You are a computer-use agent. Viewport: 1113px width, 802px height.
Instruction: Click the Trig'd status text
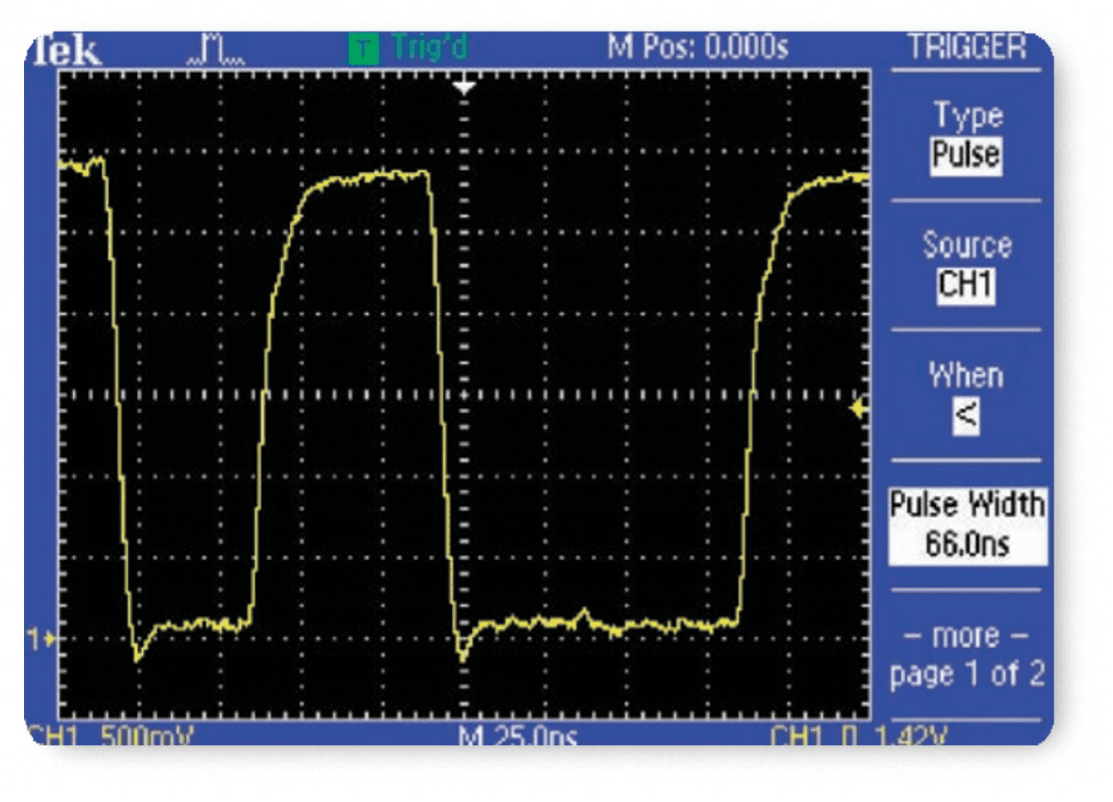[429, 48]
